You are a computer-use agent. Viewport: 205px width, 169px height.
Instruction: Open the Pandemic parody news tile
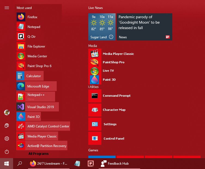click(144, 27)
